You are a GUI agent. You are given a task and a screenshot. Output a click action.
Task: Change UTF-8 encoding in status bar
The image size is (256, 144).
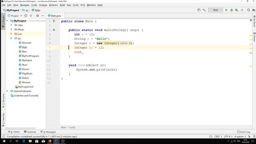click(228, 136)
